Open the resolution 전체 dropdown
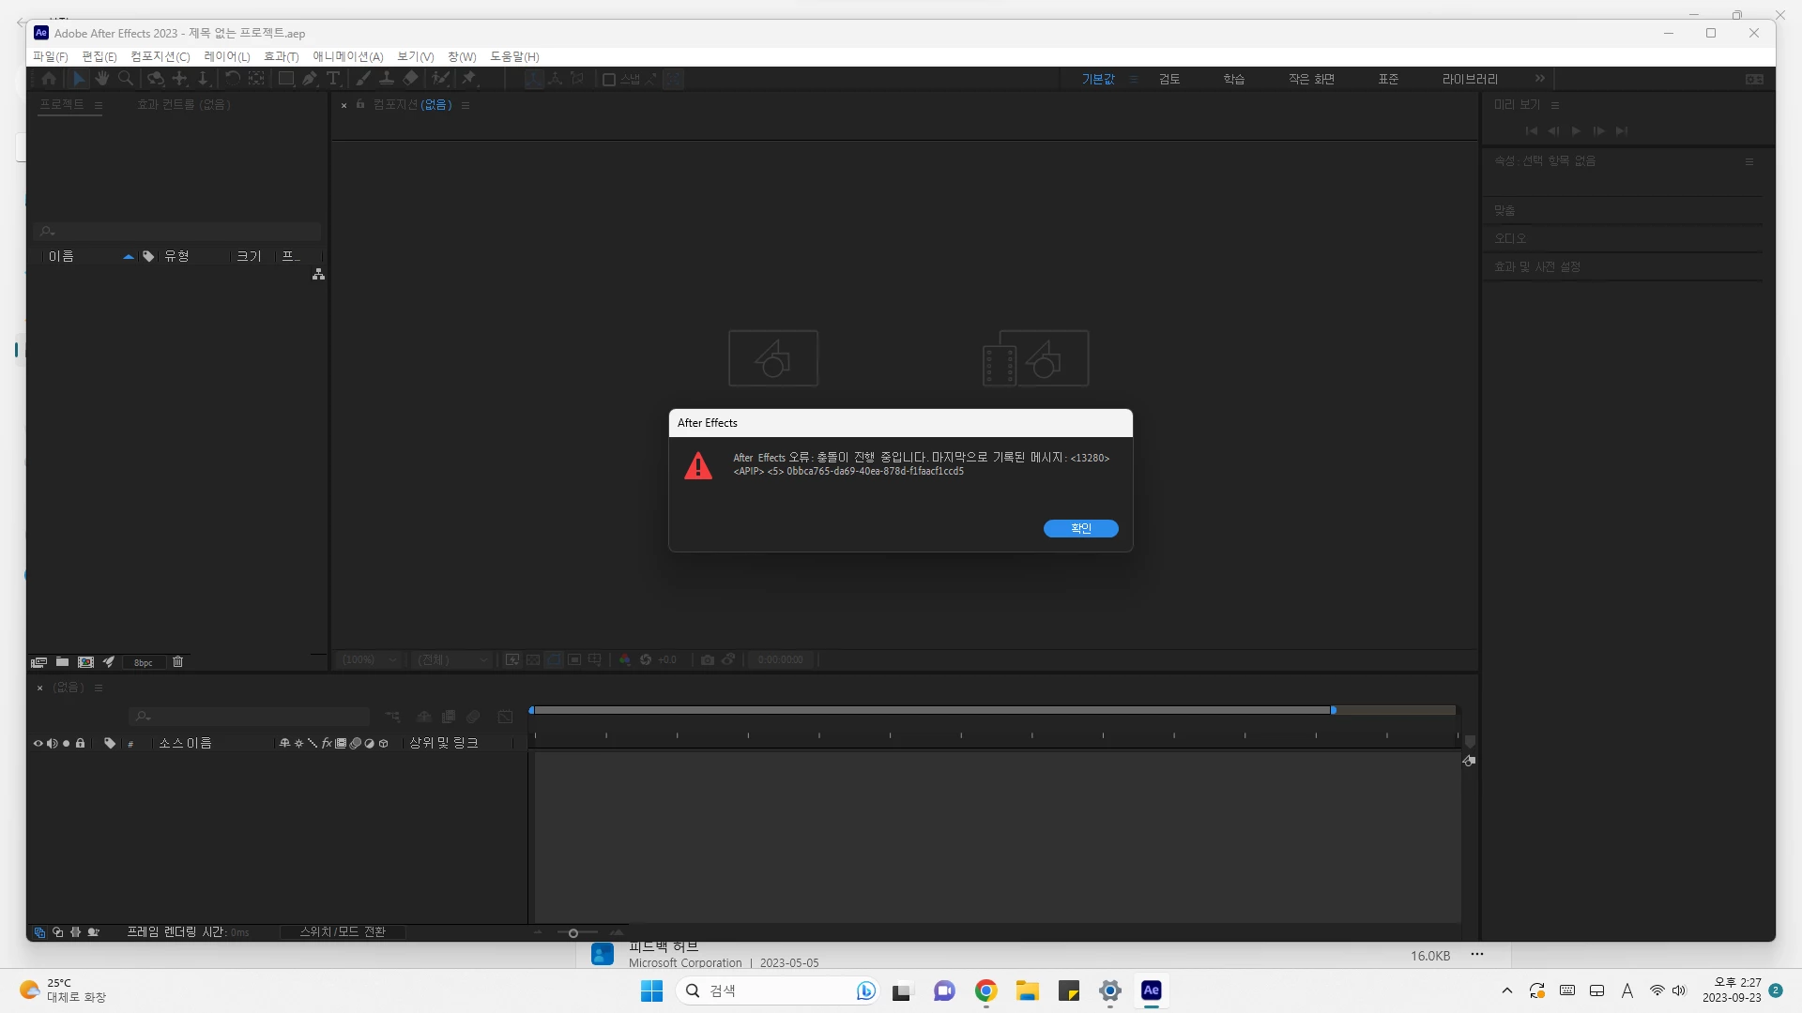The width and height of the screenshot is (1802, 1013). pyautogui.click(x=452, y=660)
